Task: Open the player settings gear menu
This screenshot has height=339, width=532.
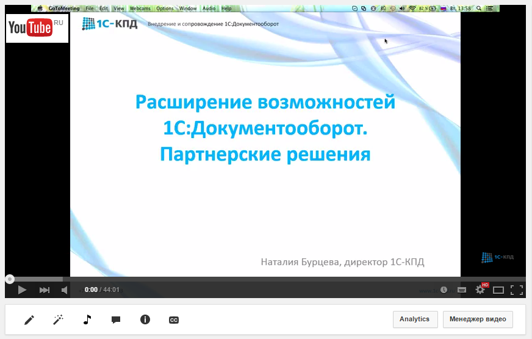Action: click(480, 290)
